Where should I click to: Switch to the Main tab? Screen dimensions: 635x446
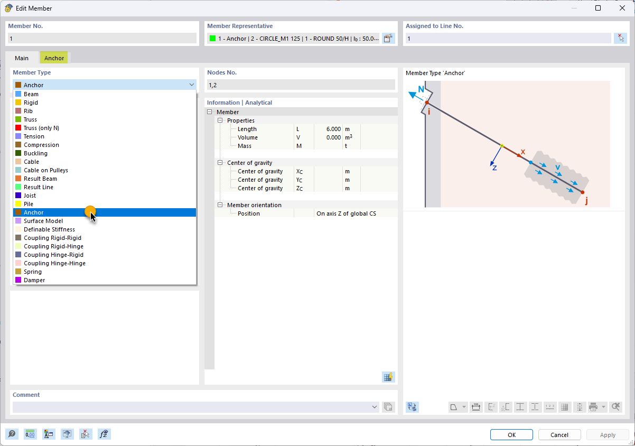click(x=22, y=58)
